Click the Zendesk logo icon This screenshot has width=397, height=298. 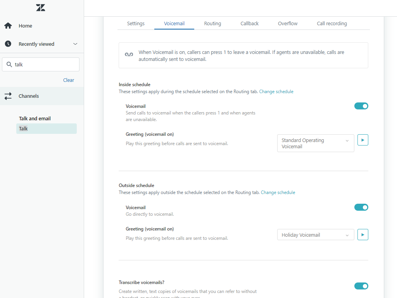coord(40,8)
